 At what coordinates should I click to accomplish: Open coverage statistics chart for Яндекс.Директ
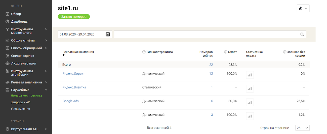pyautogui.click(x=250, y=75)
